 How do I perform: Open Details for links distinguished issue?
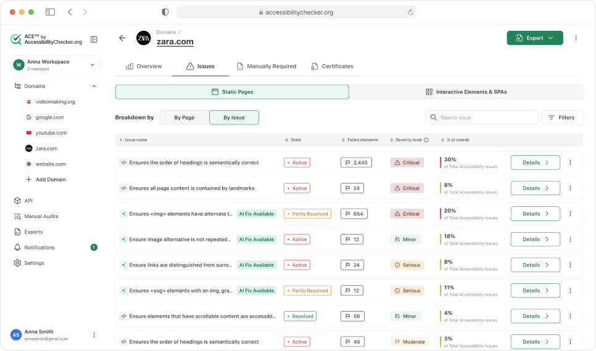coord(535,265)
